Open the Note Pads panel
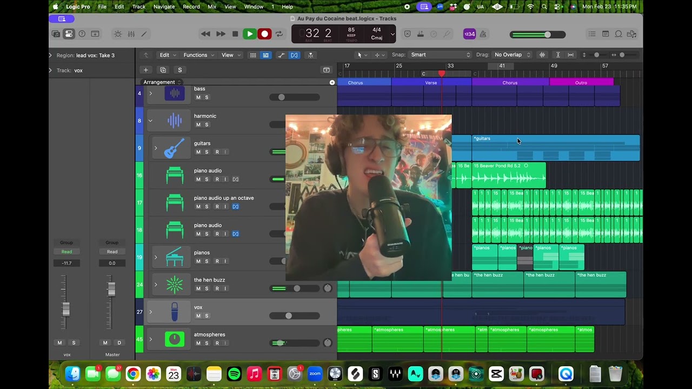The height and width of the screenshot is (389, 692). pos(605,34)
